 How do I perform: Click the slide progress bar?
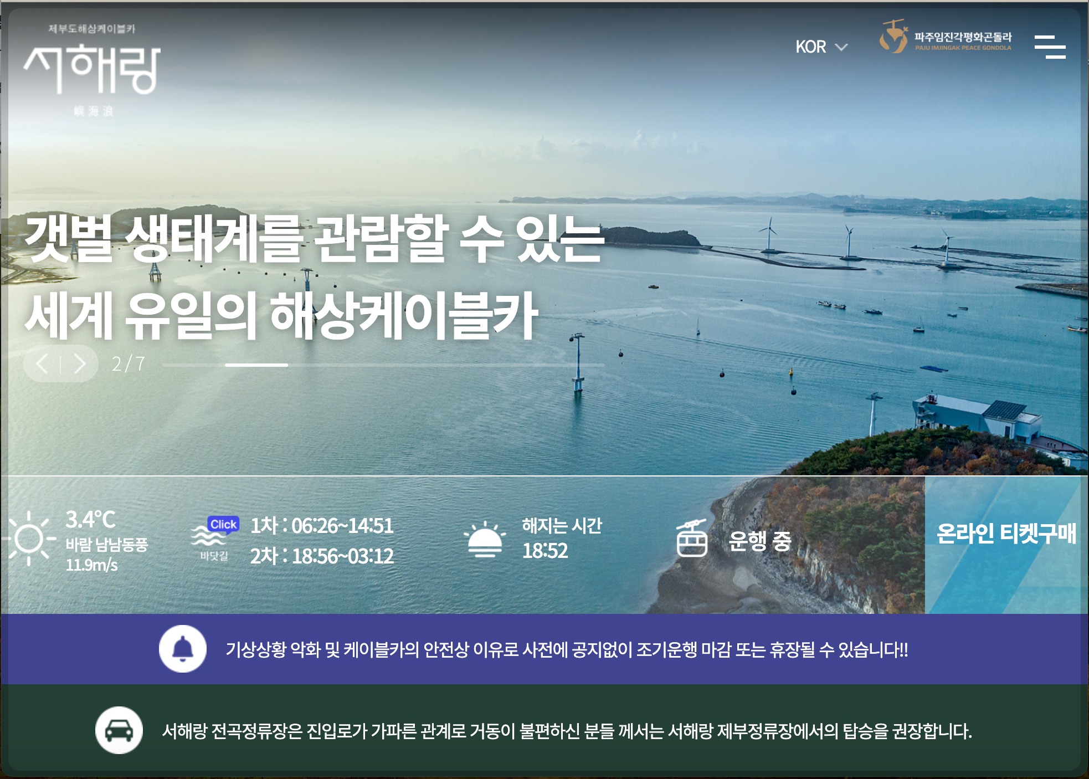tap(382, 365)
